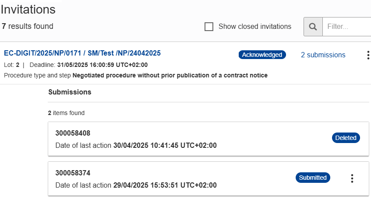The width and height of the screenshot is (371, 199).
Task: Click the magnifier search icon
Action: (x=313, y=27)
